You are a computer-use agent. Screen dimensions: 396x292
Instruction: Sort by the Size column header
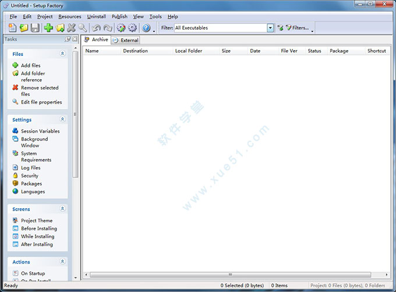click(234, 51)
